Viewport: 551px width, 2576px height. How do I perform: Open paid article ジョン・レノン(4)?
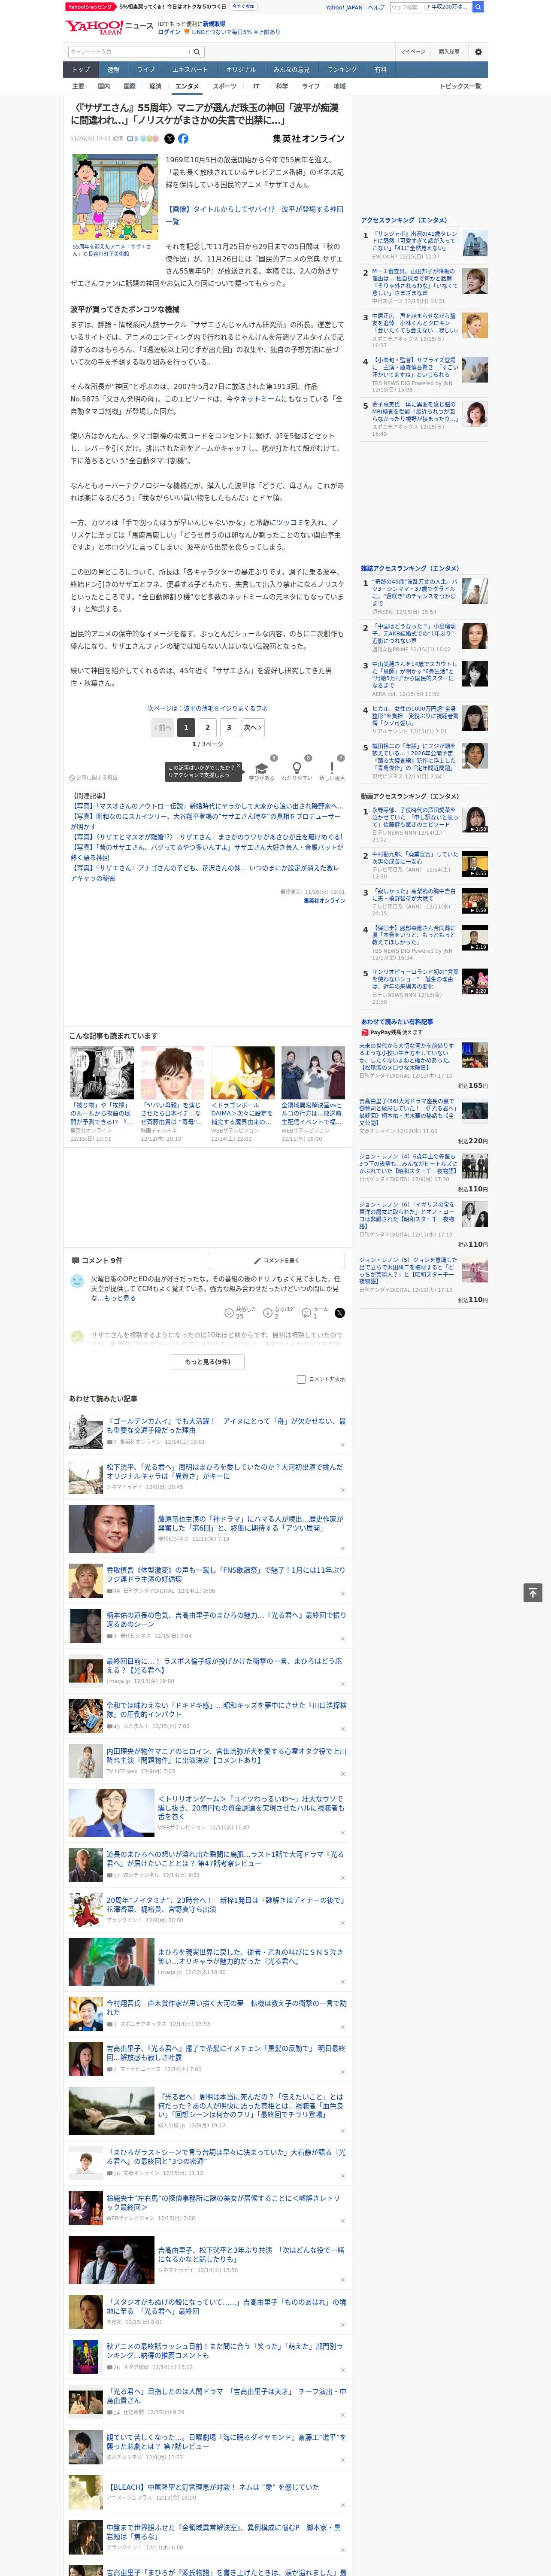408,1164
